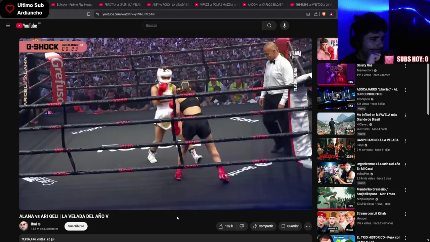Image resolution: width=430 pixels, height=242 pixels.
Task: Click the cast/screen icon in address bar
Action: (x=308, y=14)
